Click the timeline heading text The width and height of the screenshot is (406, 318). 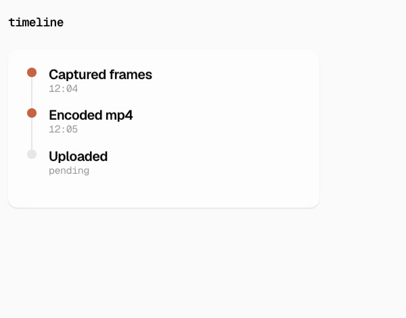pyautogui.click(x=36, y=22)
